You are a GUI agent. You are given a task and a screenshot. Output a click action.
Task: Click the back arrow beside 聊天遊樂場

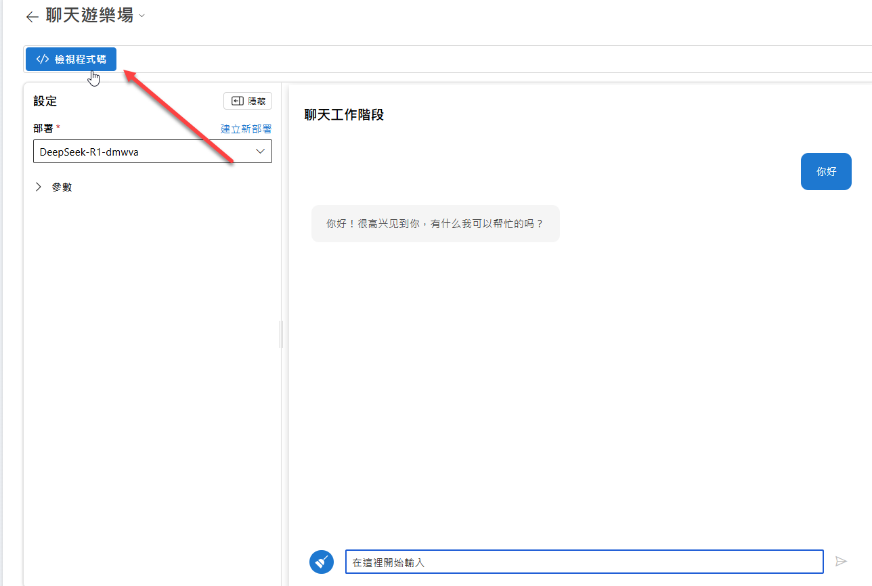pos(32,17)
